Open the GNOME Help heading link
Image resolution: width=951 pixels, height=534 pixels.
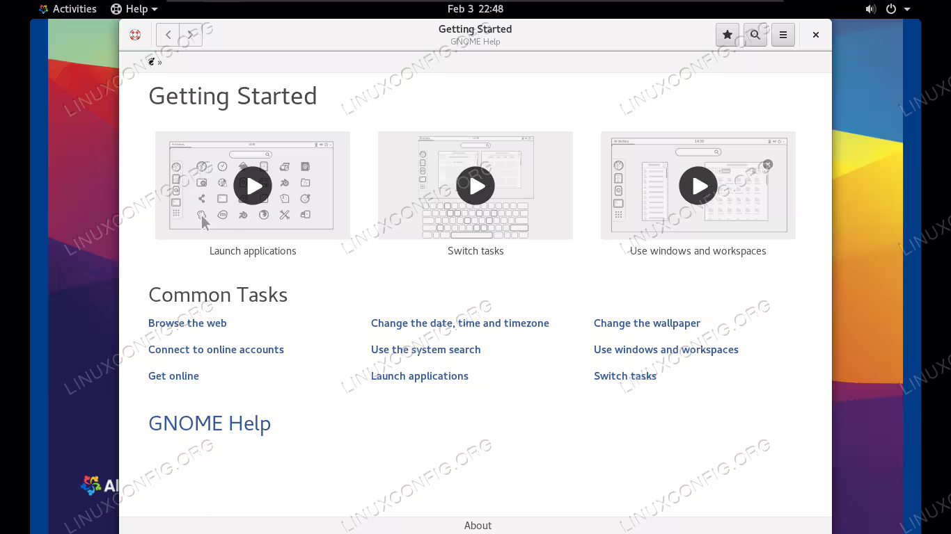(x=210, y=423)
